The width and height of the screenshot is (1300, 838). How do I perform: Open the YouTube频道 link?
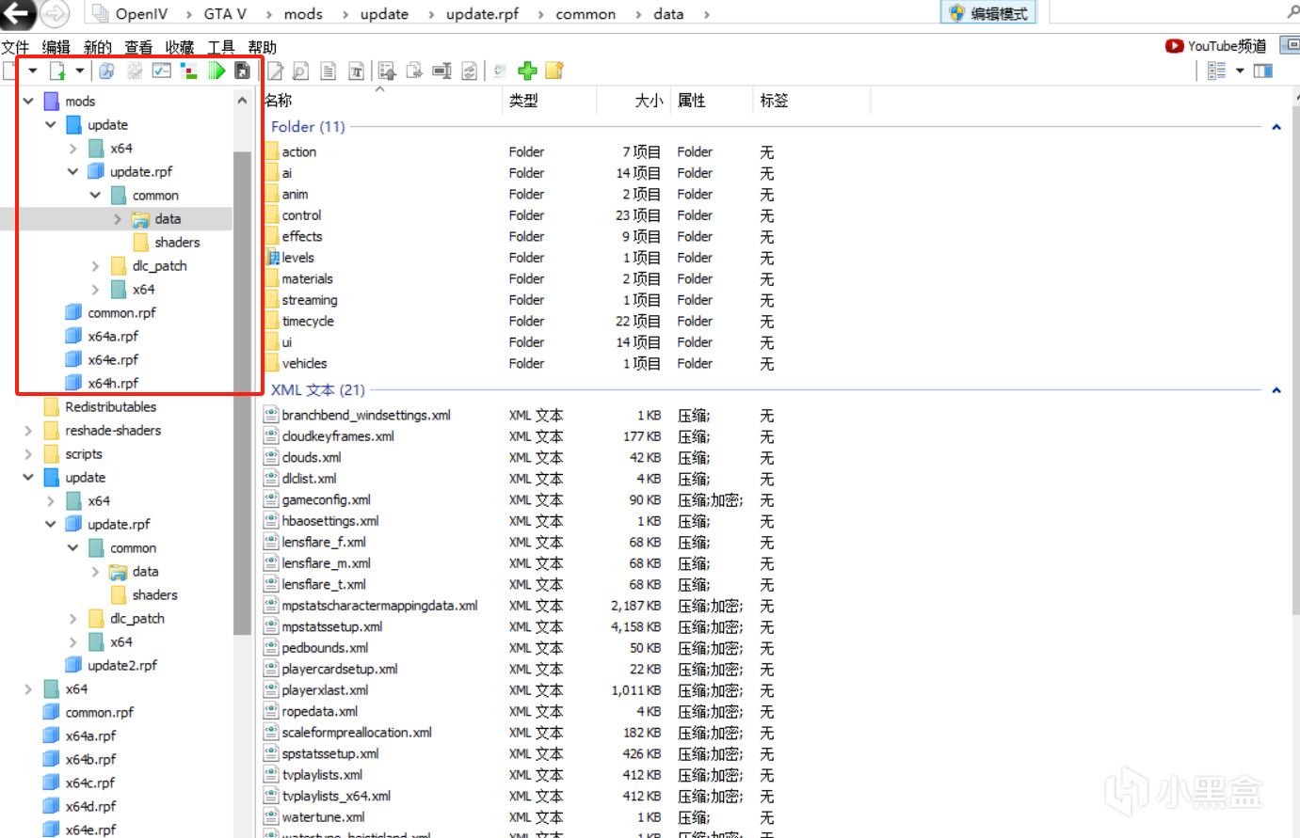point(1215,46)
